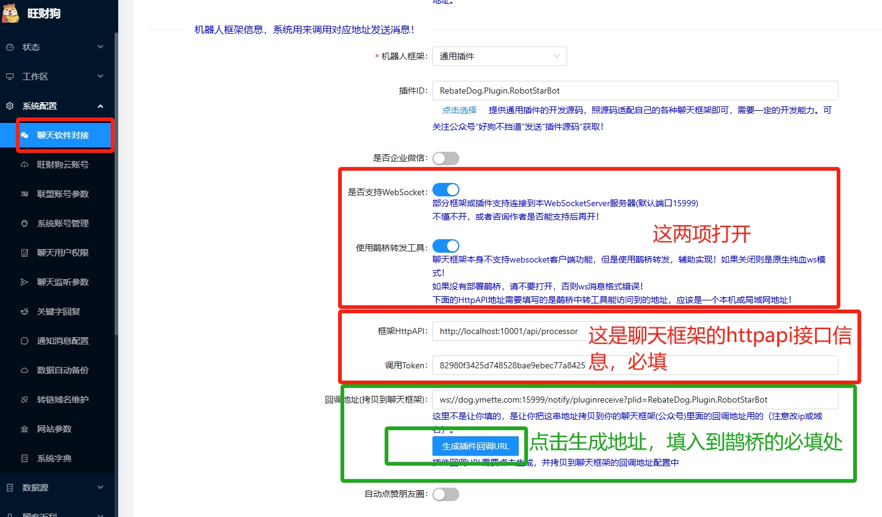The height and width of the screenshot is (517, 882).
Task: Click the icon beside 系统账号管理
Action: click(x=24, y=223)
